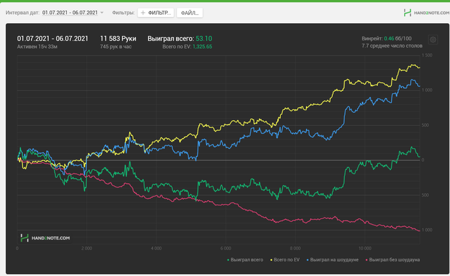Click the ФАЙЛ... button

click(x=190, y=13)
